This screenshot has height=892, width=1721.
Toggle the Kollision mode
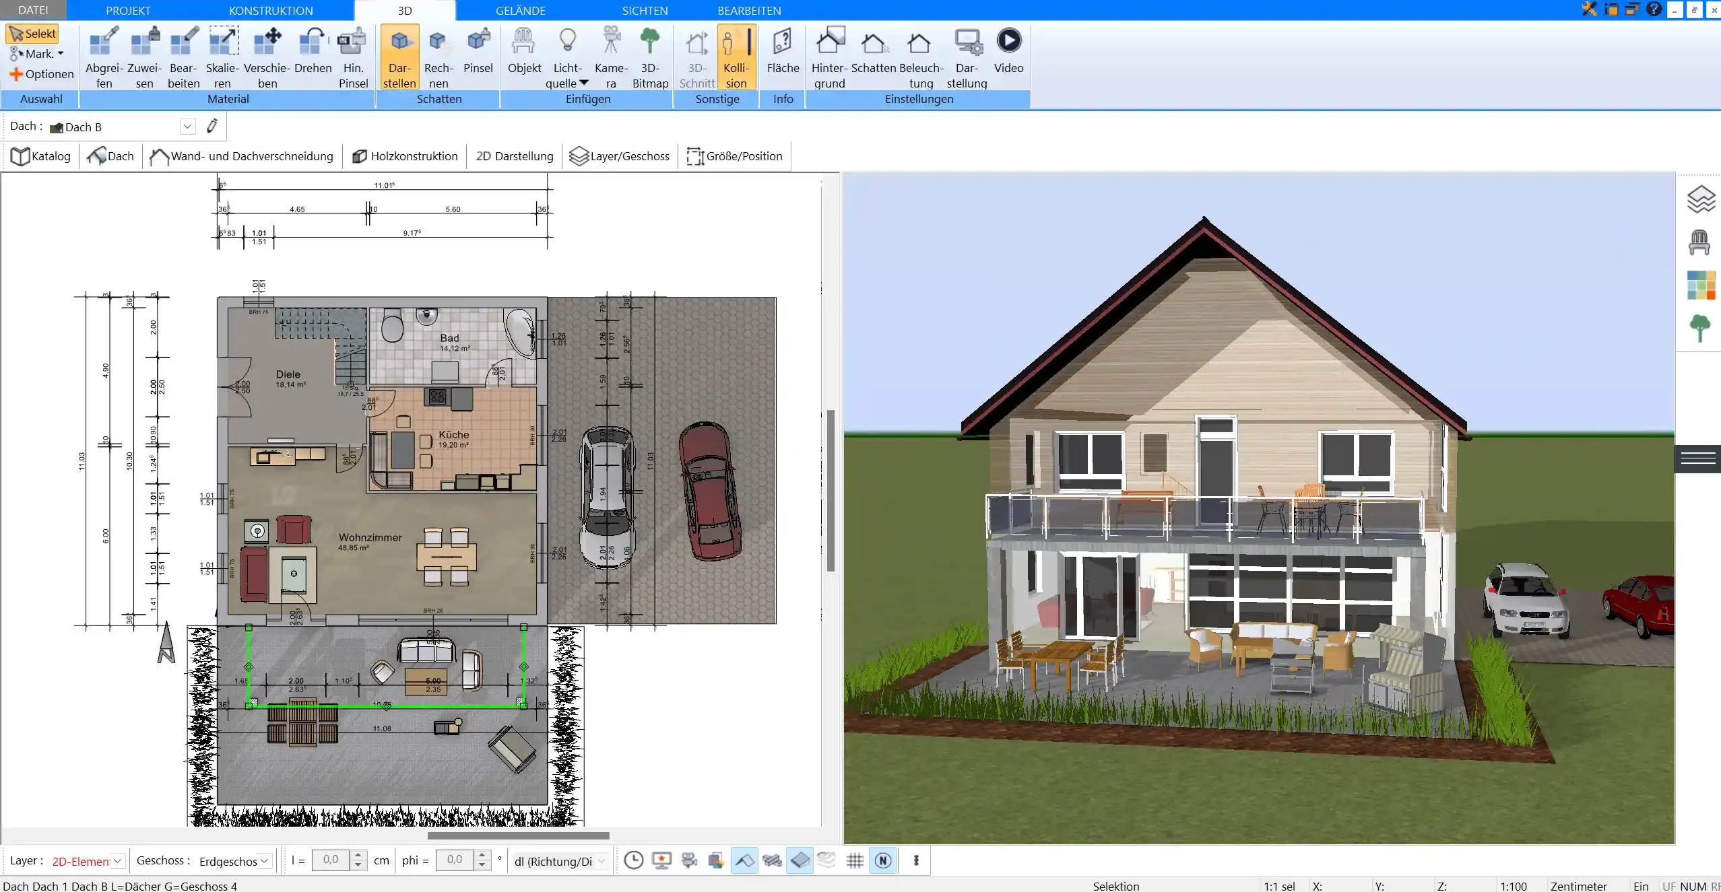[x=736, y=57]
